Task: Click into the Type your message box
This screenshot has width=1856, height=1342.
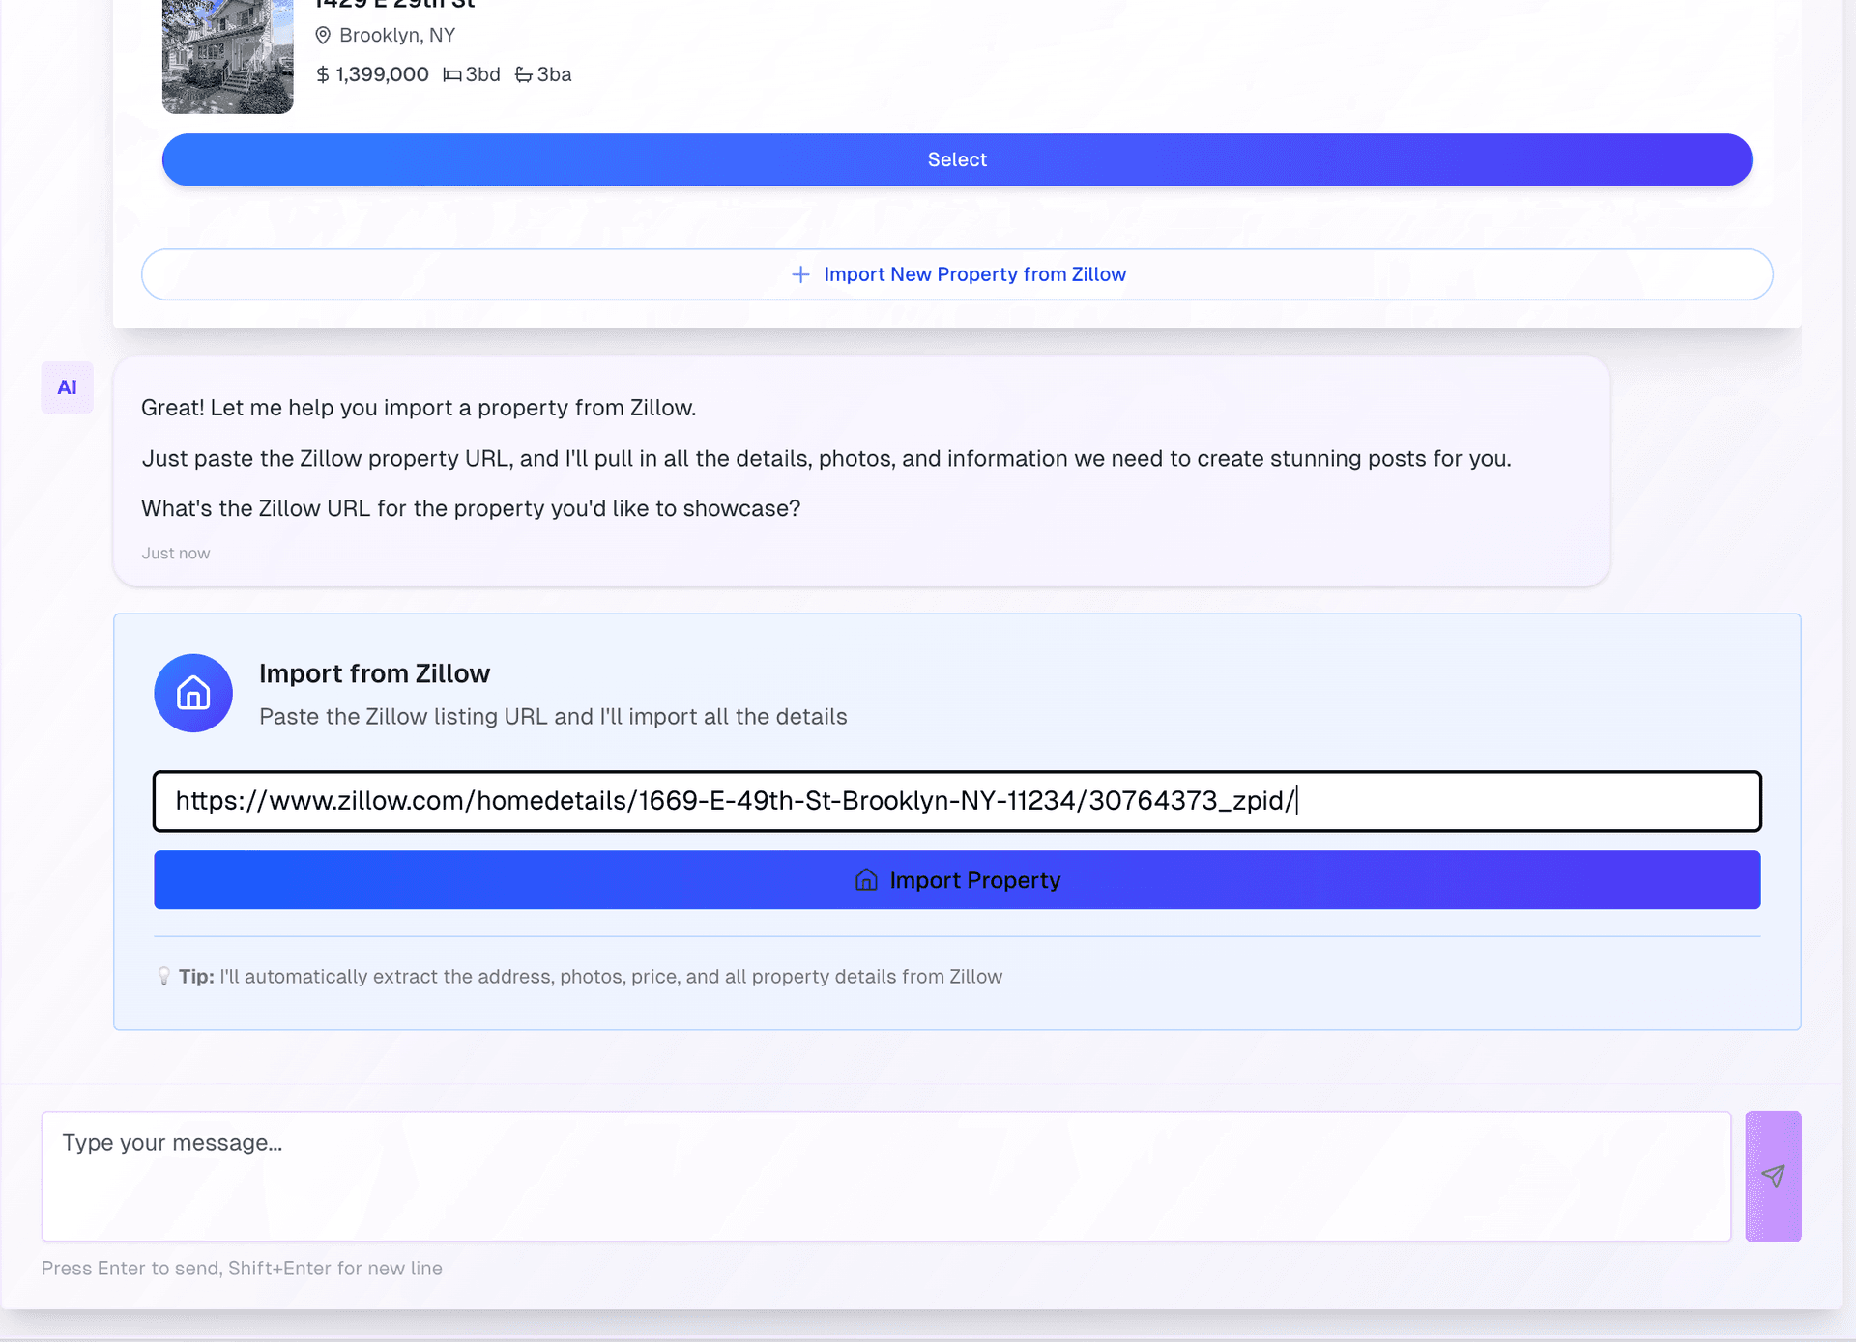Action: (884, 1176)
